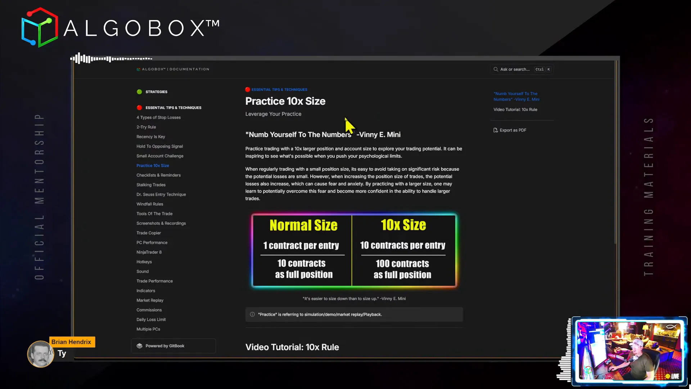Image resolution: width=691 pixels, height=389 pixels.
Task: Click the Ctrl K shortcut badge
Action: coord(543,69)
